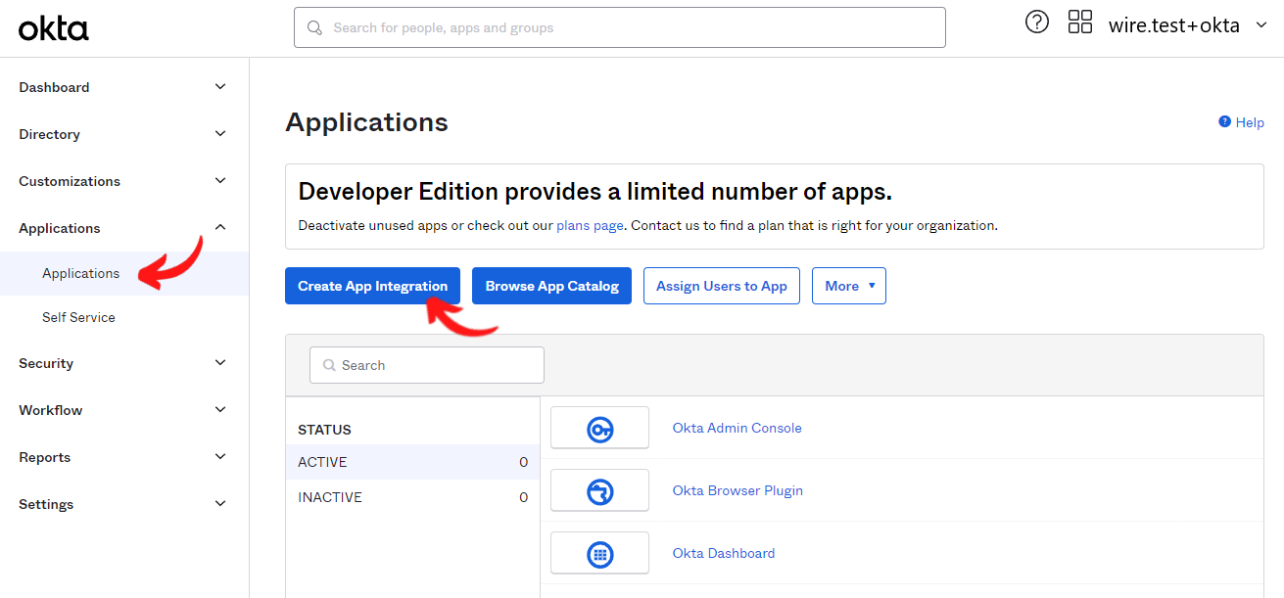Viewport: 1284px width, 598px height.
Task: Select Self Service in the sidebar
Action: point(78,317)
